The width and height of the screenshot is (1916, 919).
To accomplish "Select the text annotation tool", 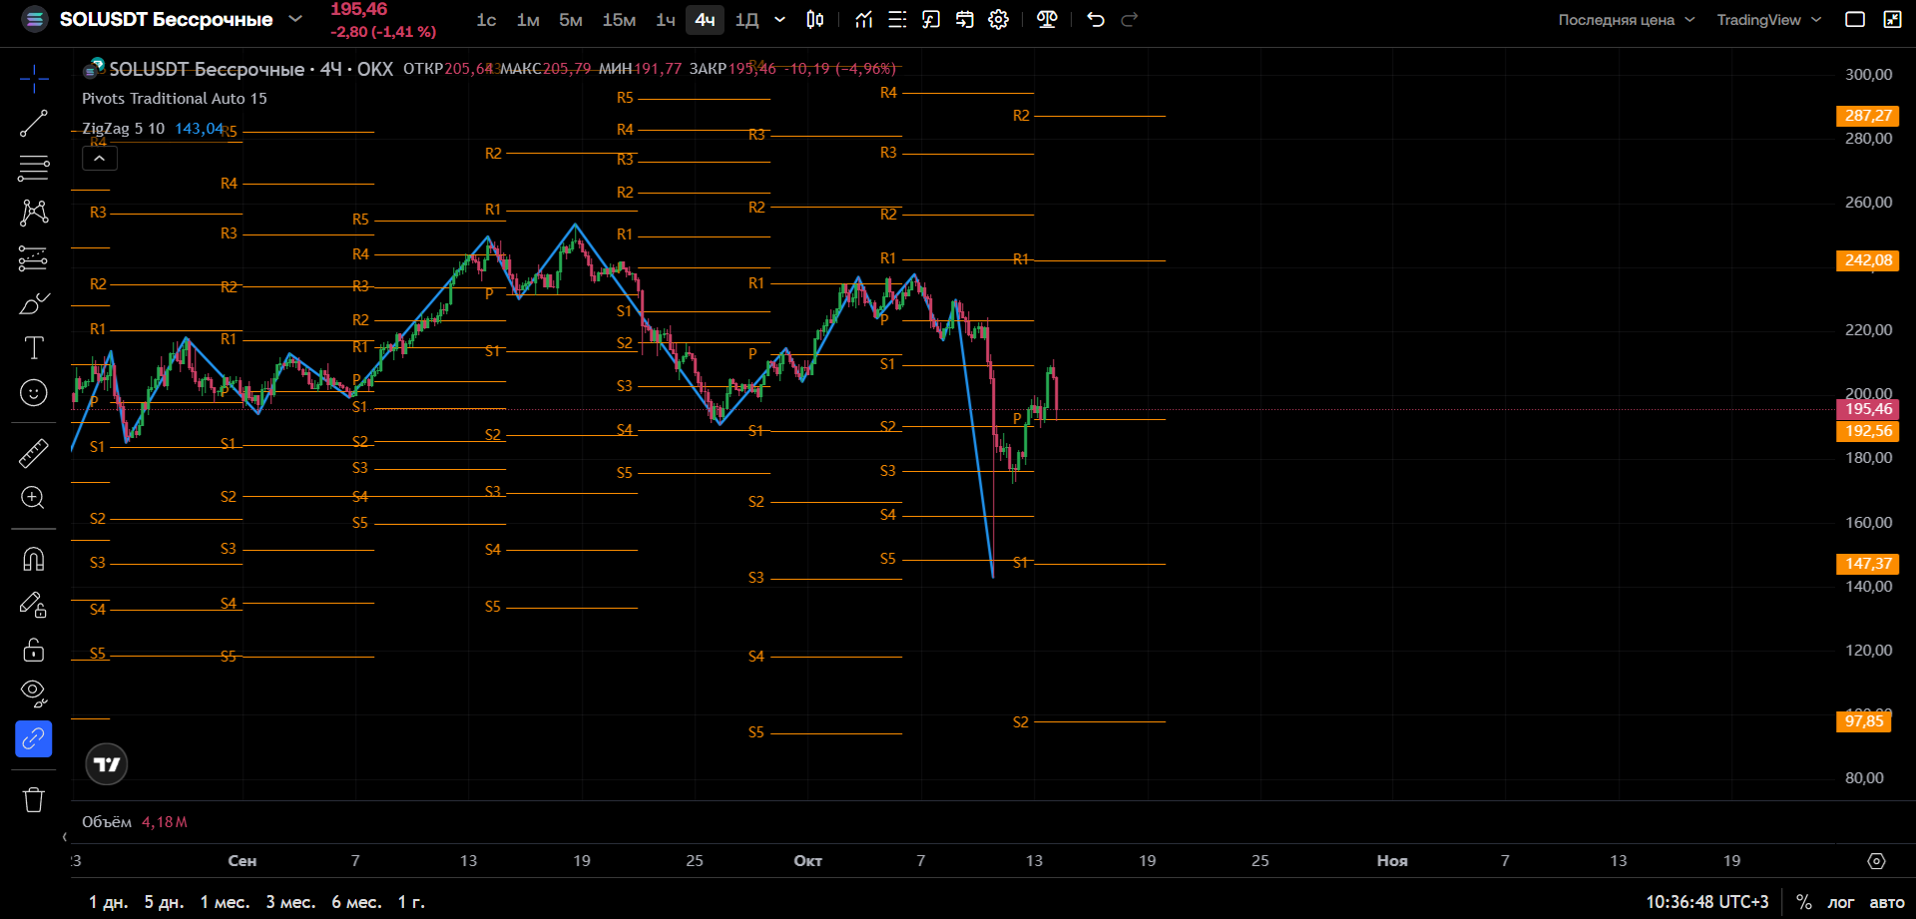I will [x=34, y=347].
